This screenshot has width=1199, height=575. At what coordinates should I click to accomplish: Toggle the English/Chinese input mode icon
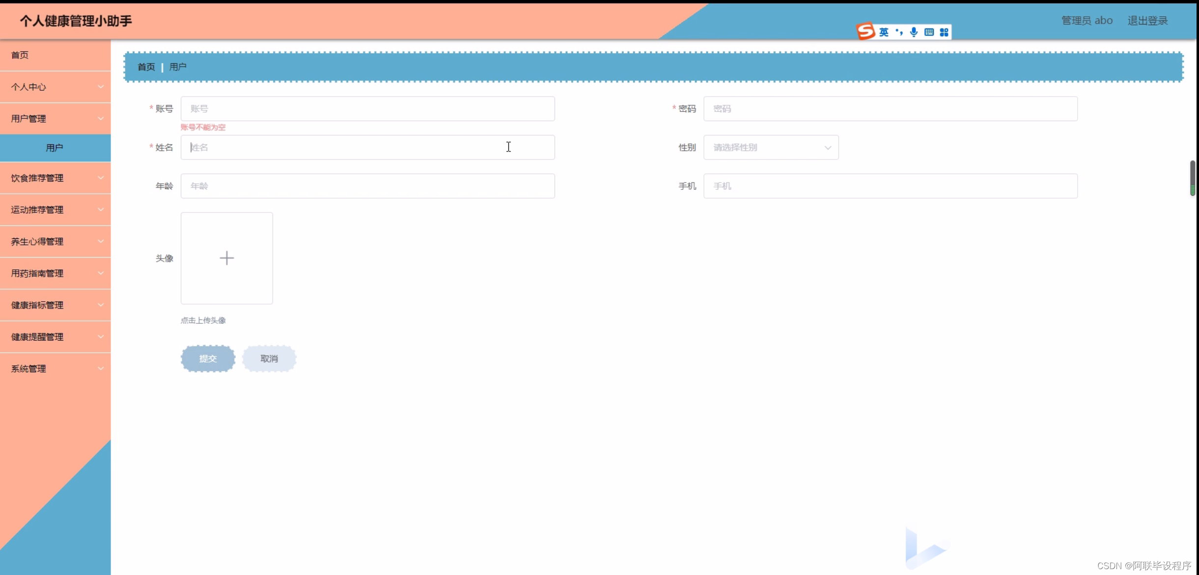coord(884,32)
